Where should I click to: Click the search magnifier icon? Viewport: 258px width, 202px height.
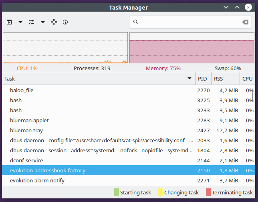coord(135,22)
